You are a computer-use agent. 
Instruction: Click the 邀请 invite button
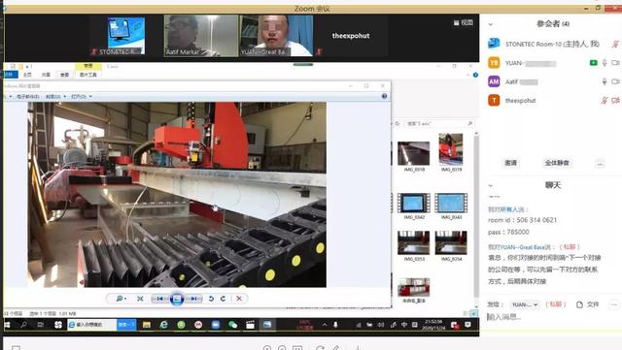(510, 163)
